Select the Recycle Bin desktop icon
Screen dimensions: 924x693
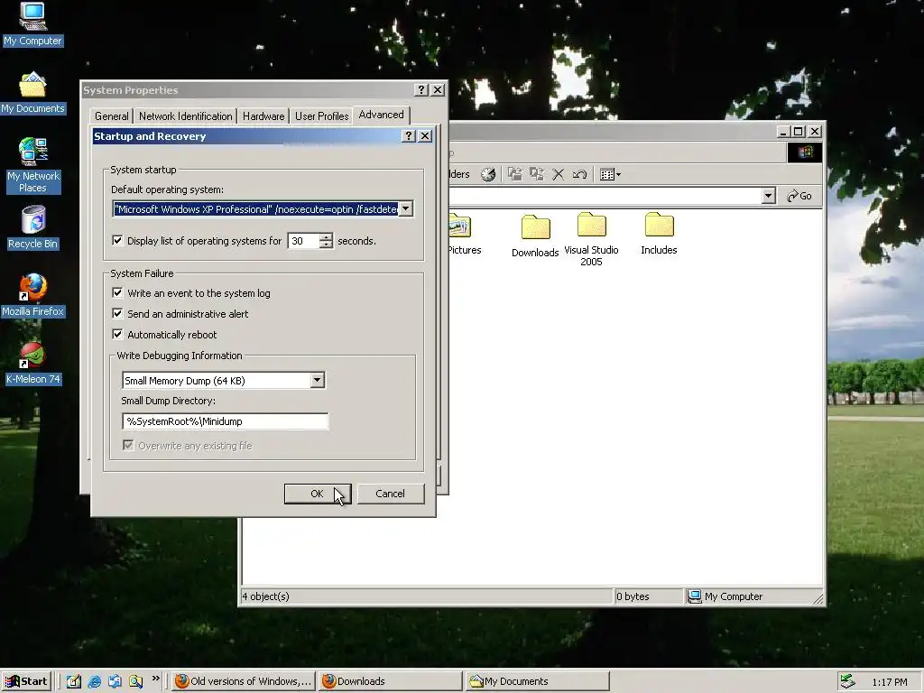[x=32, y=227]
